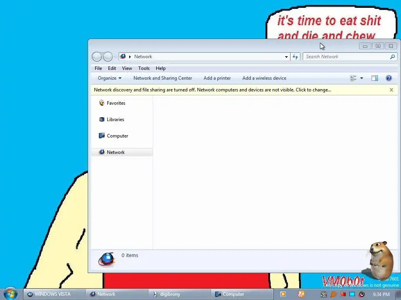Click the 9:34 PM clock
The image size is (401, 300).
click(x=381, y=294)
